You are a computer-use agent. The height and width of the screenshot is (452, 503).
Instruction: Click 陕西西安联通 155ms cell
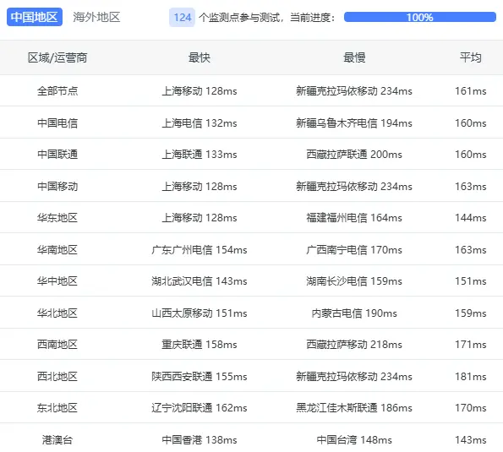pyautogui.click(x=200, y=376)
